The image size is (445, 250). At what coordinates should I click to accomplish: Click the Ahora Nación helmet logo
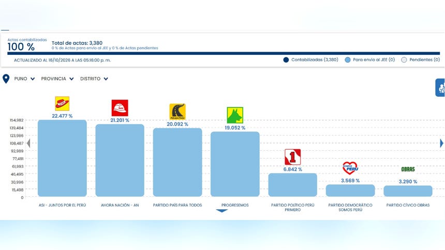pyautogui.click(x=120, y=108)
